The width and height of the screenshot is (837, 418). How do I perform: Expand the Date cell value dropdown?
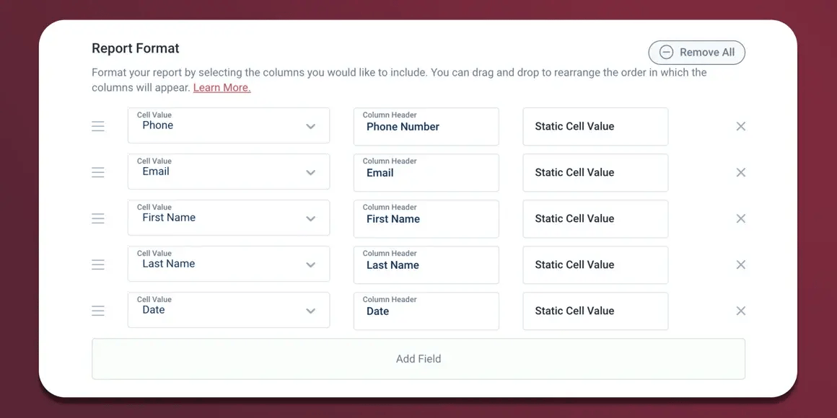coord(229,311)
